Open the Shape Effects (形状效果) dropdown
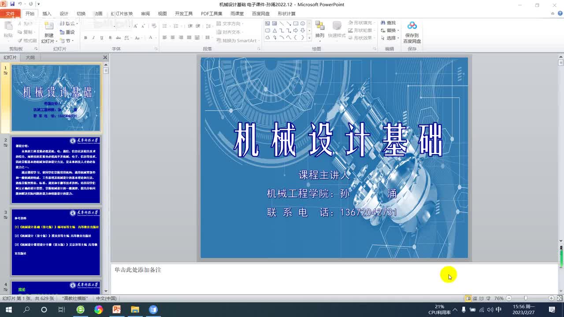 361,38
